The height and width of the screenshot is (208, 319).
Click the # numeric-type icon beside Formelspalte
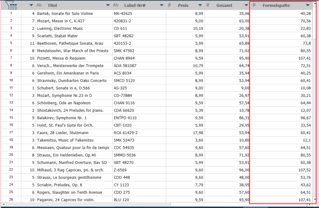254,5
